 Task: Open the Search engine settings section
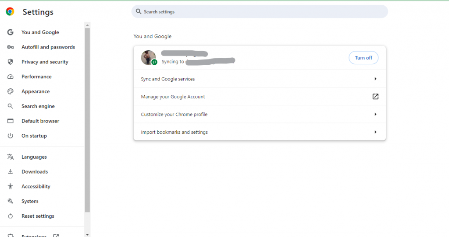tap(38, 106)
